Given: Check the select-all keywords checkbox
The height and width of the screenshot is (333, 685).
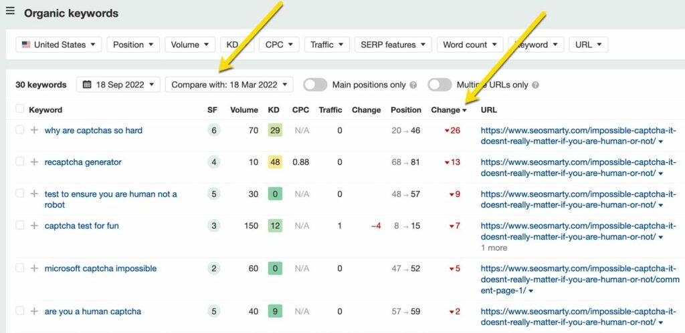Looking at the screenshot, I should click(20, 109).
